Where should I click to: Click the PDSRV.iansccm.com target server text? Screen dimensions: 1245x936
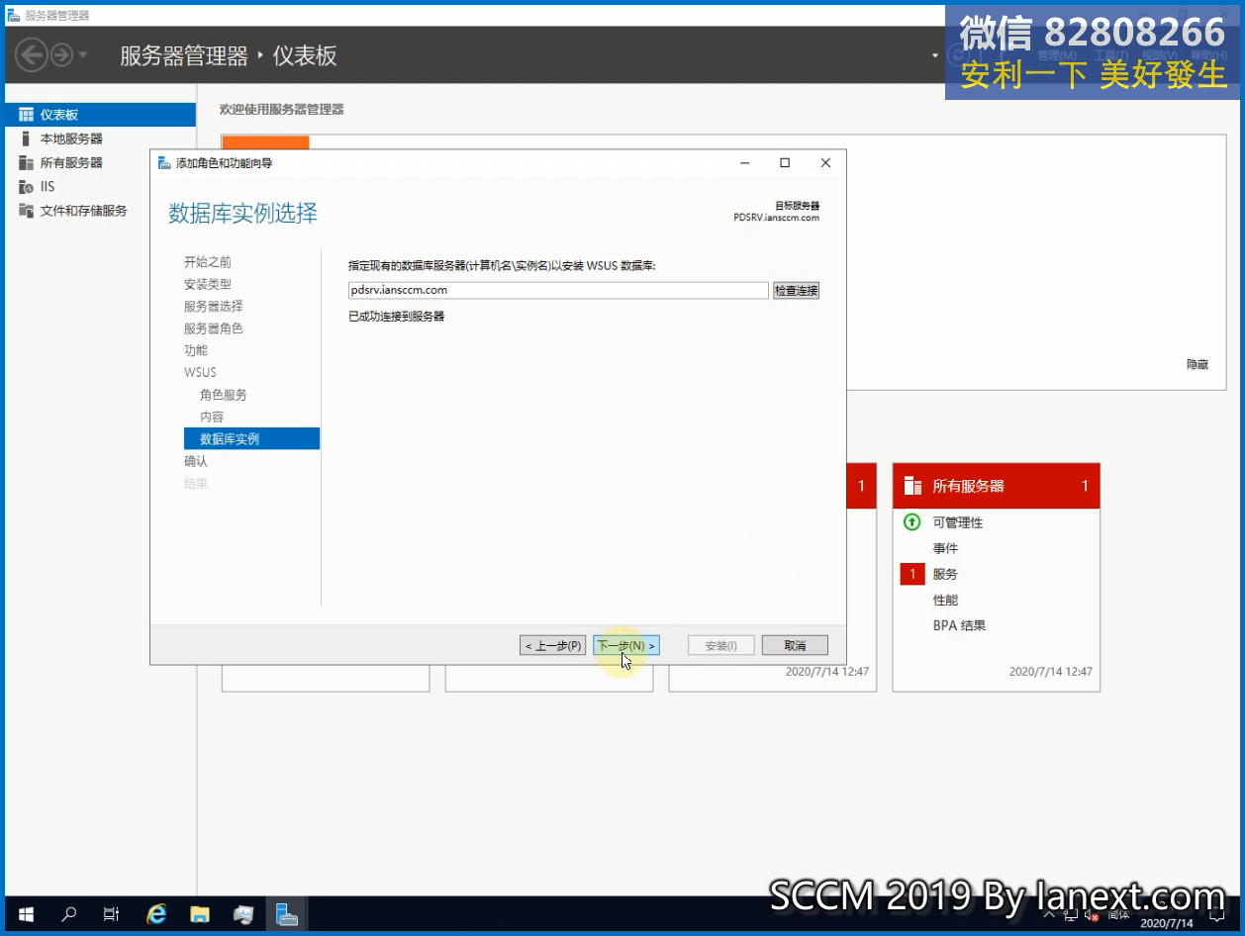pos(776,218)
